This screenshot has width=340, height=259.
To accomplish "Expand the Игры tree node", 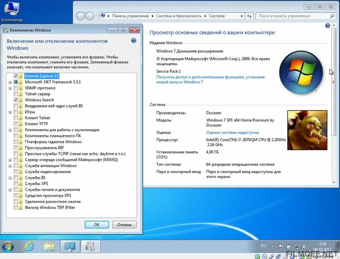I will pos(10,112).
